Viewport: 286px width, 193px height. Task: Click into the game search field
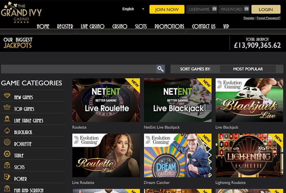pos(79,69)
